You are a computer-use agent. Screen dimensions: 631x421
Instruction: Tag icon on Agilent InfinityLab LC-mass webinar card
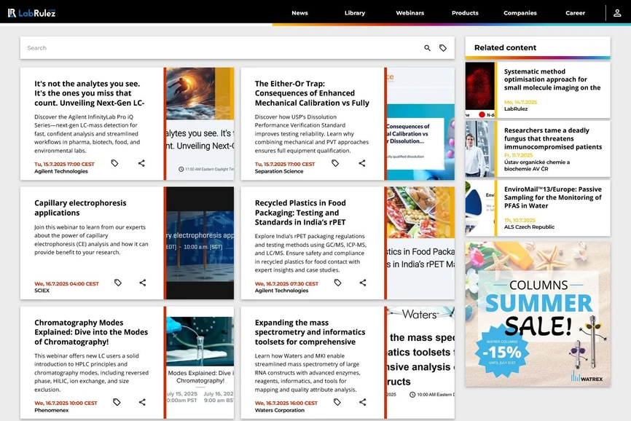pos(114,163)
